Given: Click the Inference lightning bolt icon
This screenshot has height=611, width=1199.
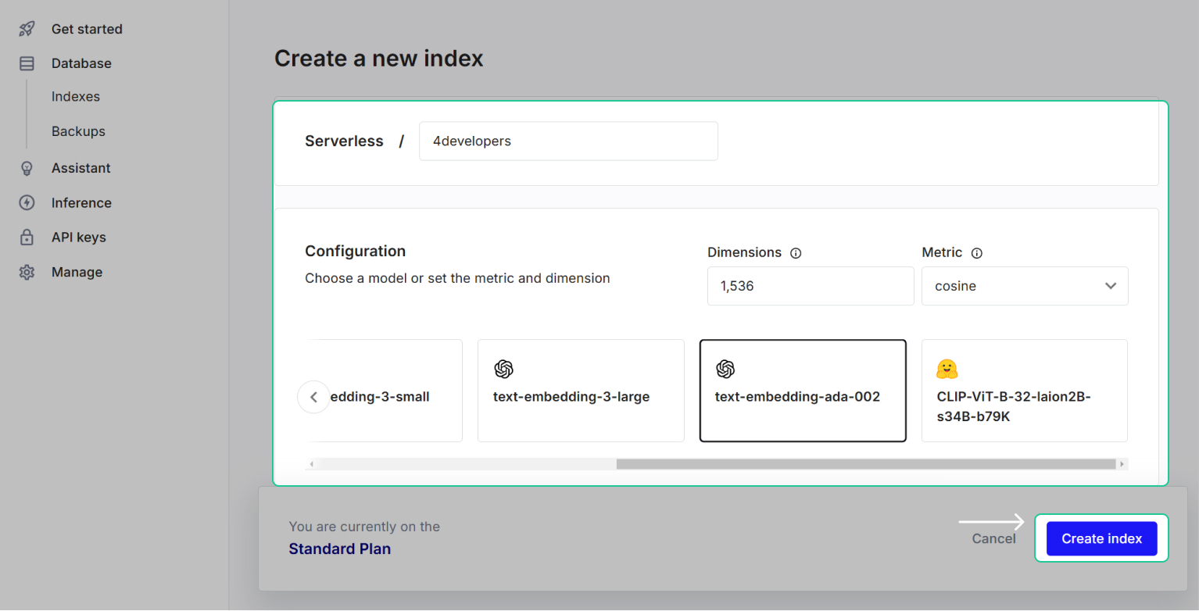Looking at the screenshot, I should click(27, 202).
